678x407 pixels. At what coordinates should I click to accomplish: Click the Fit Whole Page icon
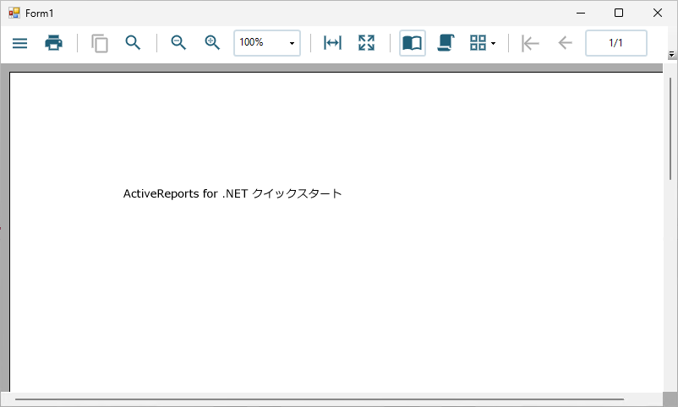click(366, 43)
